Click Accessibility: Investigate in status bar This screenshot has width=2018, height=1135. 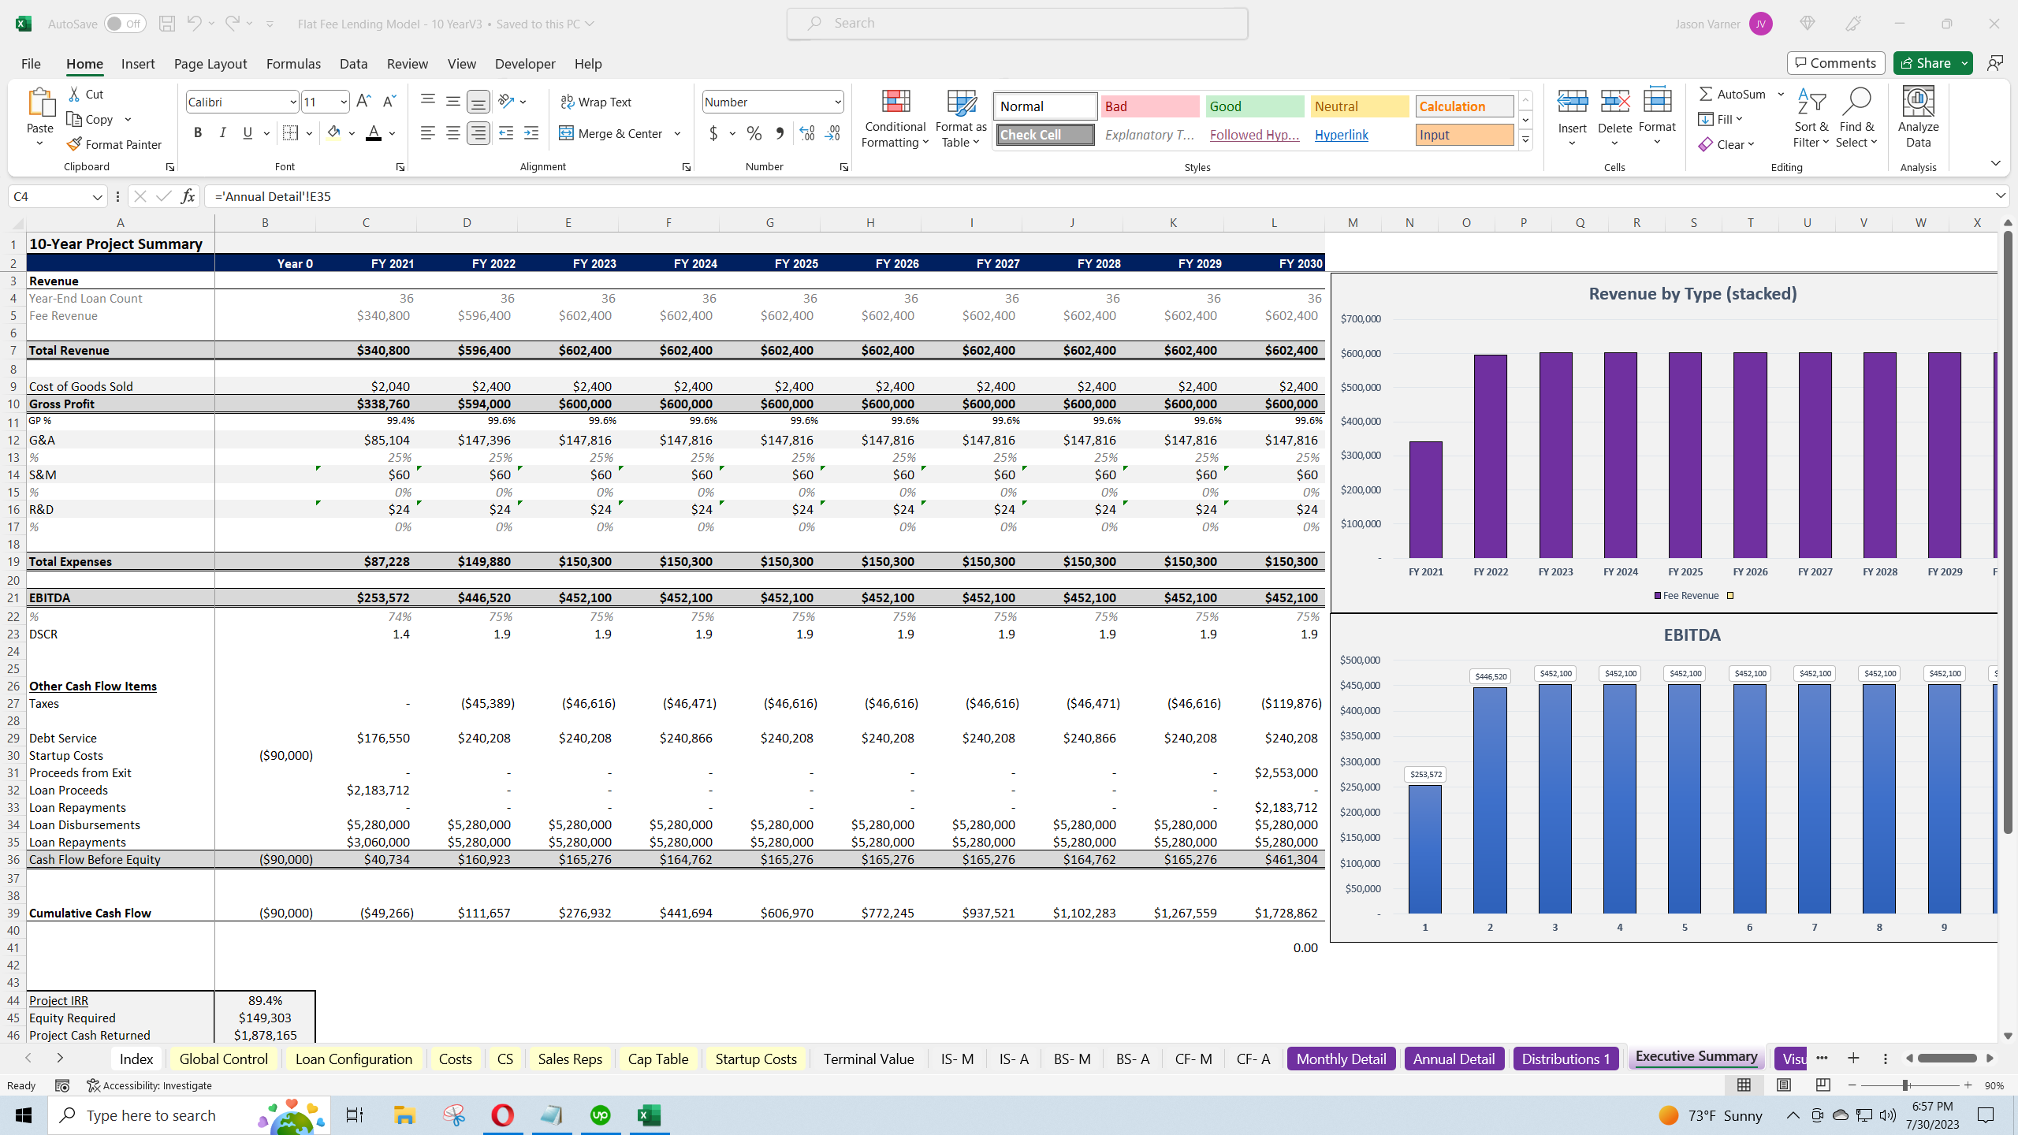click(149, 1085)
